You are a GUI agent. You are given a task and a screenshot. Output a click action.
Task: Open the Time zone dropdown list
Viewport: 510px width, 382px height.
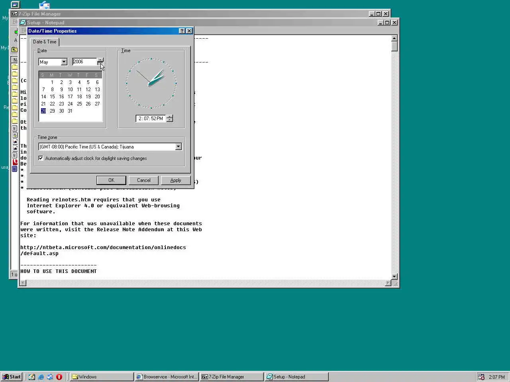(178, 147)
